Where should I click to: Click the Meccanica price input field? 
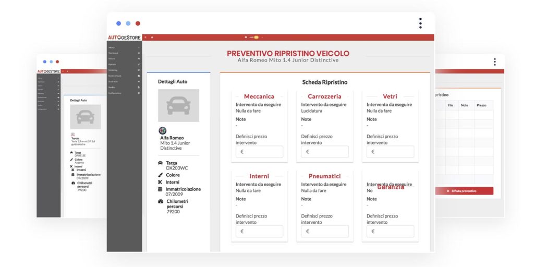(259, 152)
